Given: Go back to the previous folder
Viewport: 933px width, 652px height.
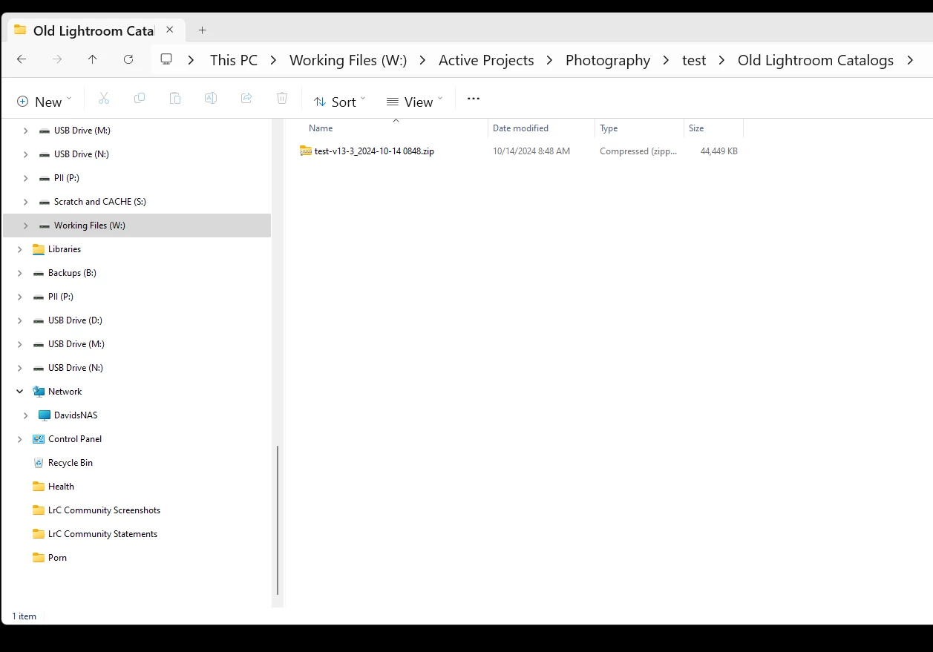Looking at the screenshot, I should pos(22,59).
